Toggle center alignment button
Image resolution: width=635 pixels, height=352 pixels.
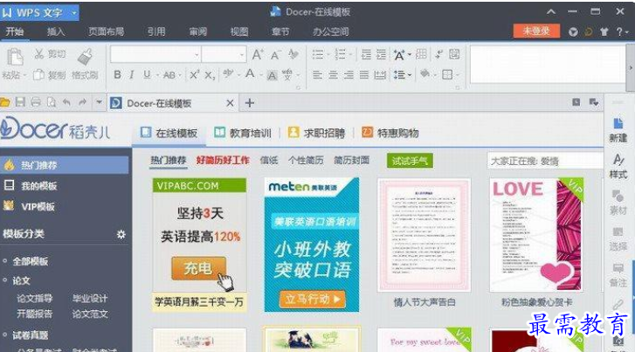click(333, 75)
